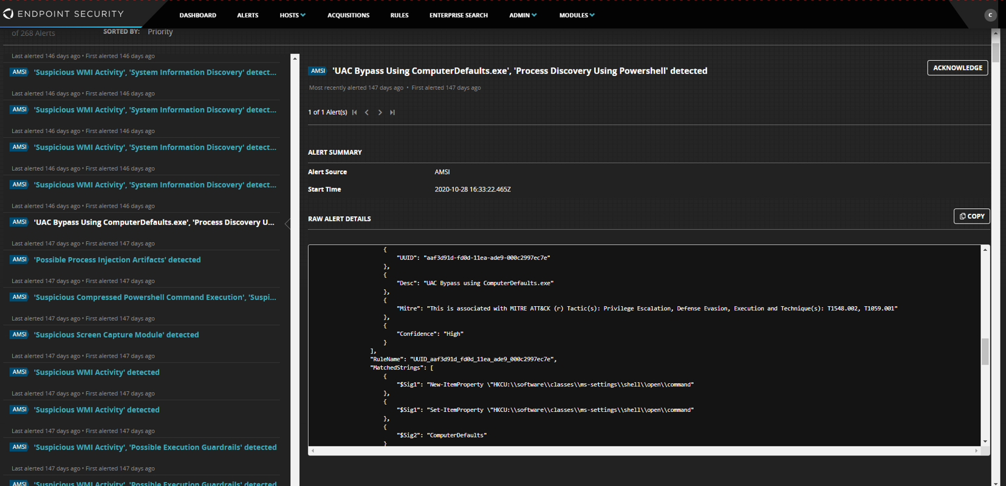Click the Alert Source value AMSI

pos(442,172)
